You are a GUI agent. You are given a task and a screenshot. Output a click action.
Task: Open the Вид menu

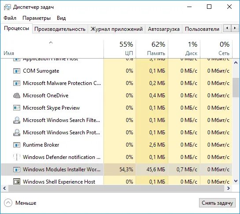point(61,18)
